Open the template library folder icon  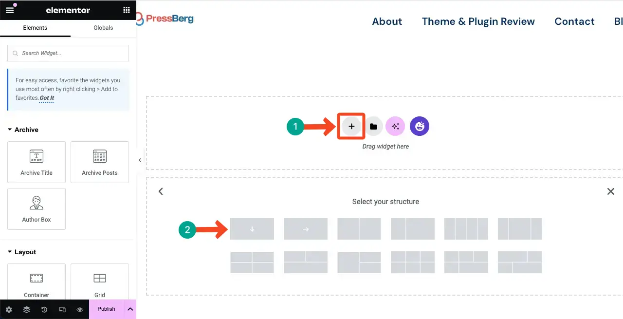[x=373, y=126]
